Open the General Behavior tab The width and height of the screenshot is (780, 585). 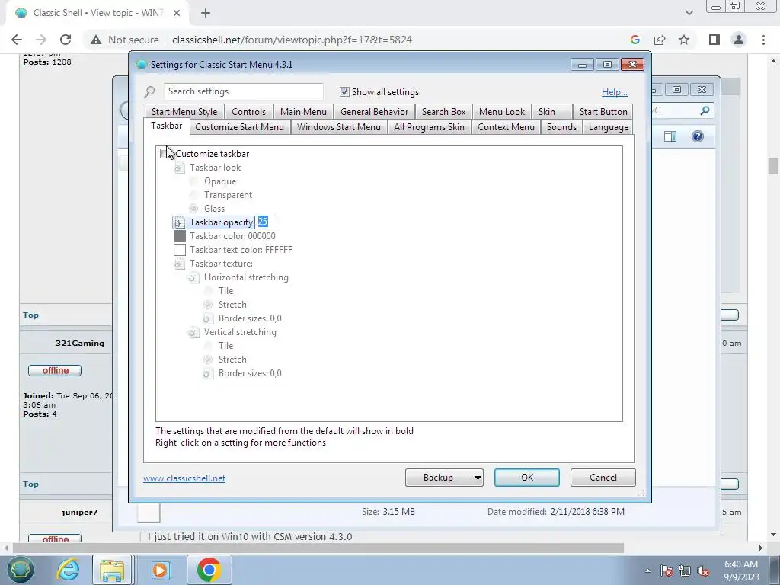(374, 112)
